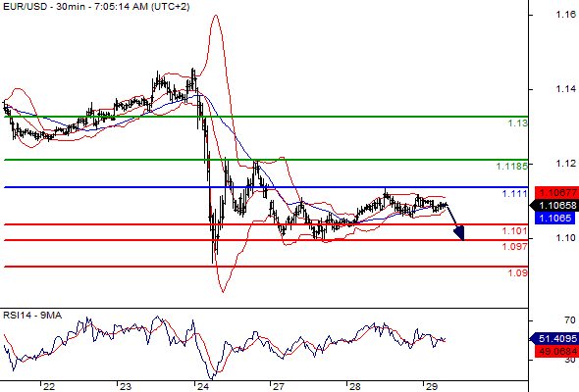Click the 1.16 price axis label
This screenshot has height=392, width=579.
(x=565, y=15)
